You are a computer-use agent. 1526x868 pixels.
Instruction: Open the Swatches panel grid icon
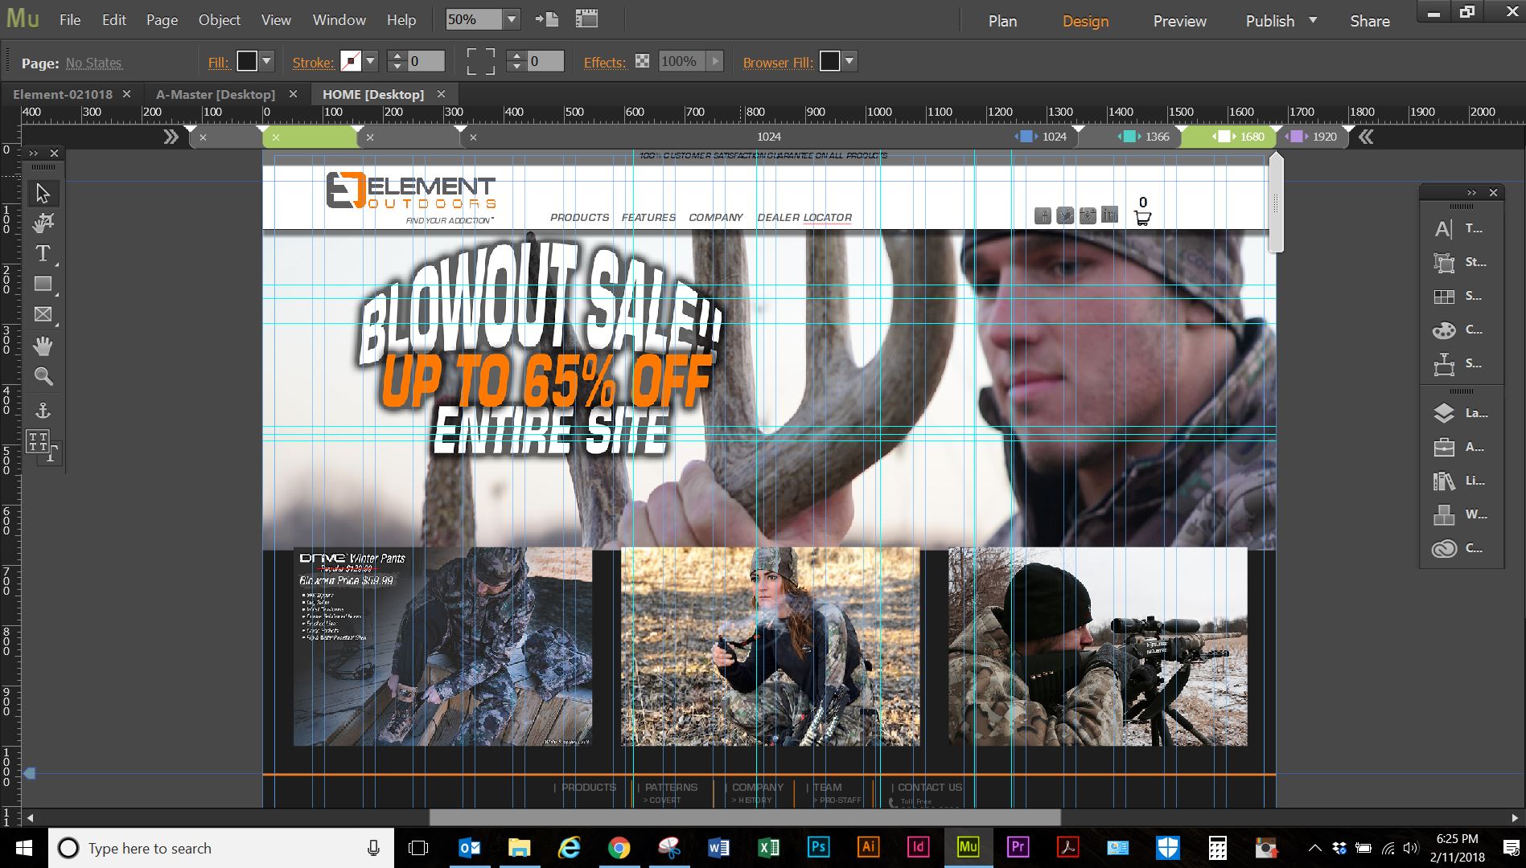pyautogui.click(x=1444, y=297)
